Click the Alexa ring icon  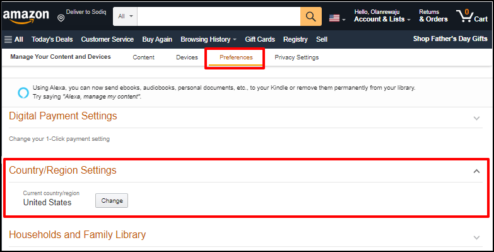tap(23, 93)
